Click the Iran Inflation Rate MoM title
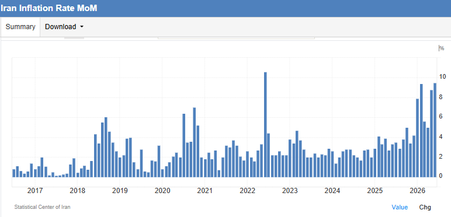This screenshot has width=451, height=217. click(x=48, y=8)
